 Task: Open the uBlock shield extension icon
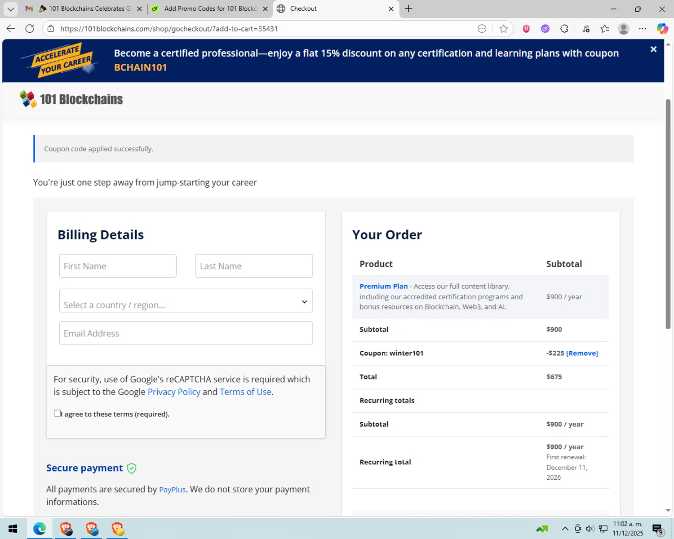[526, 29]
